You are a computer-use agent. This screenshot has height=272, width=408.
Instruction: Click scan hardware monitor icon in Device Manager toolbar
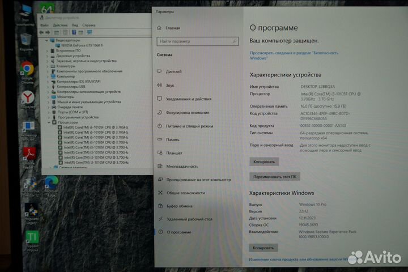90,32
